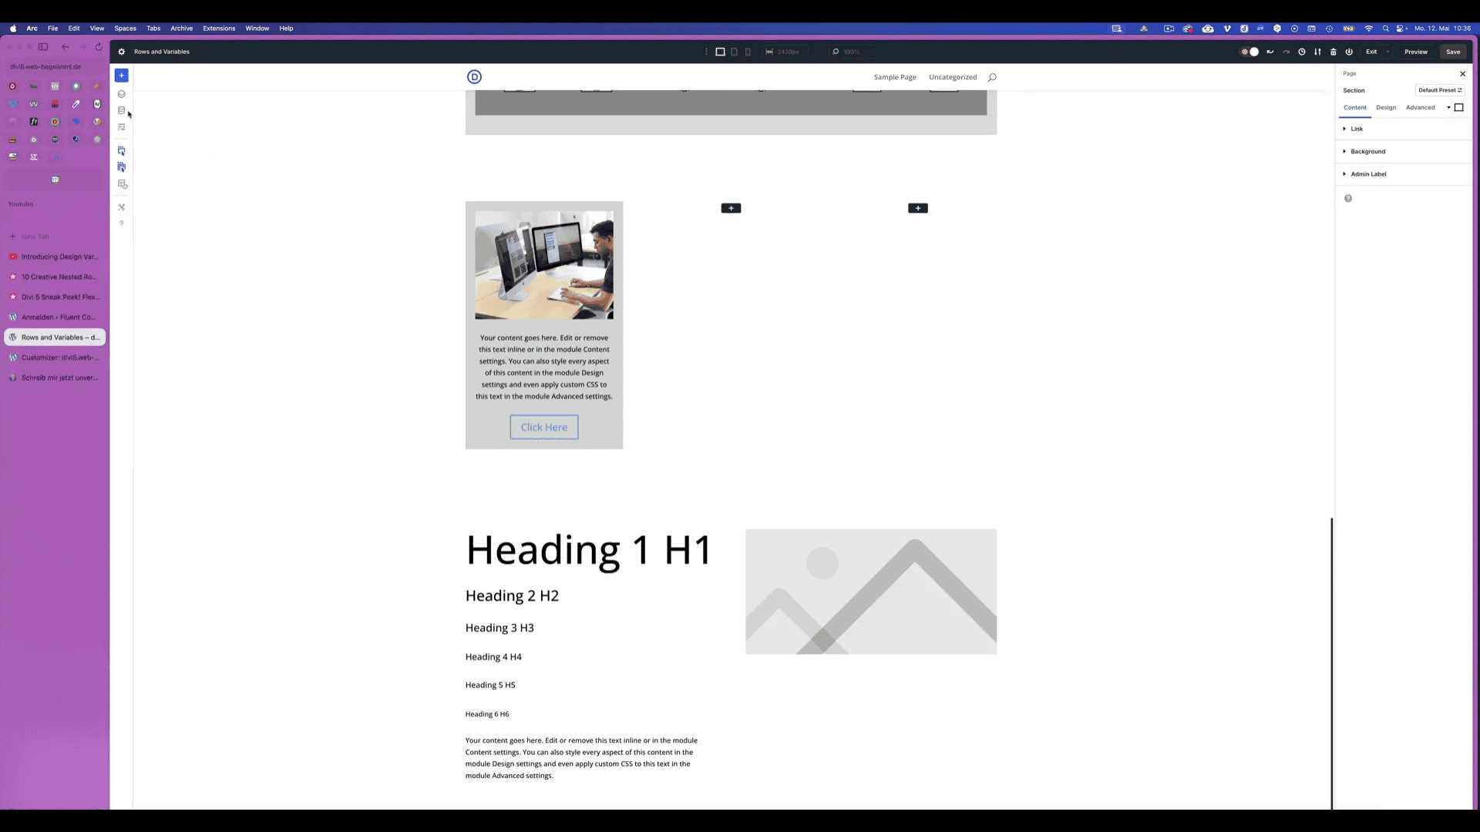Open the portability import/export arrows icon
The width and height of the screenshot is (1480, 832).
(1317, 52)
